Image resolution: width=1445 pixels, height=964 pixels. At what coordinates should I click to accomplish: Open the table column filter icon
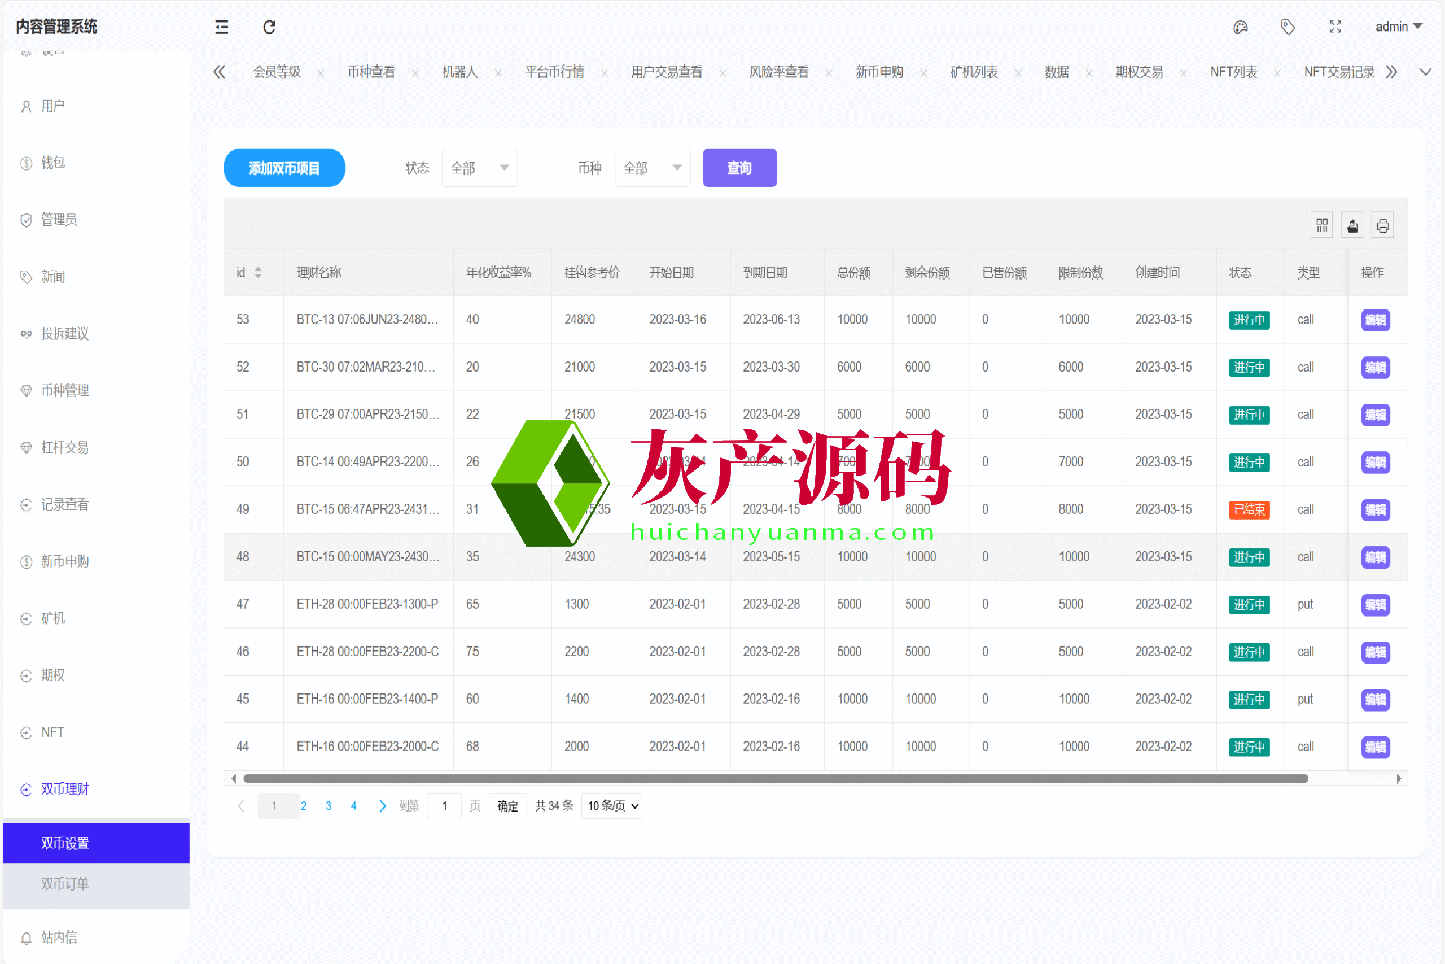pyautogui.click(x=1321, y=226)
